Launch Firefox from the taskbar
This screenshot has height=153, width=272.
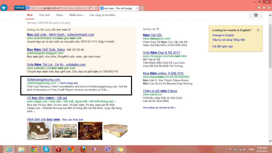click(83, 149)
